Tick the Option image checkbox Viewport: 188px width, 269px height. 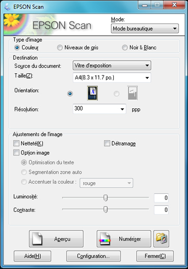point(16,152)
